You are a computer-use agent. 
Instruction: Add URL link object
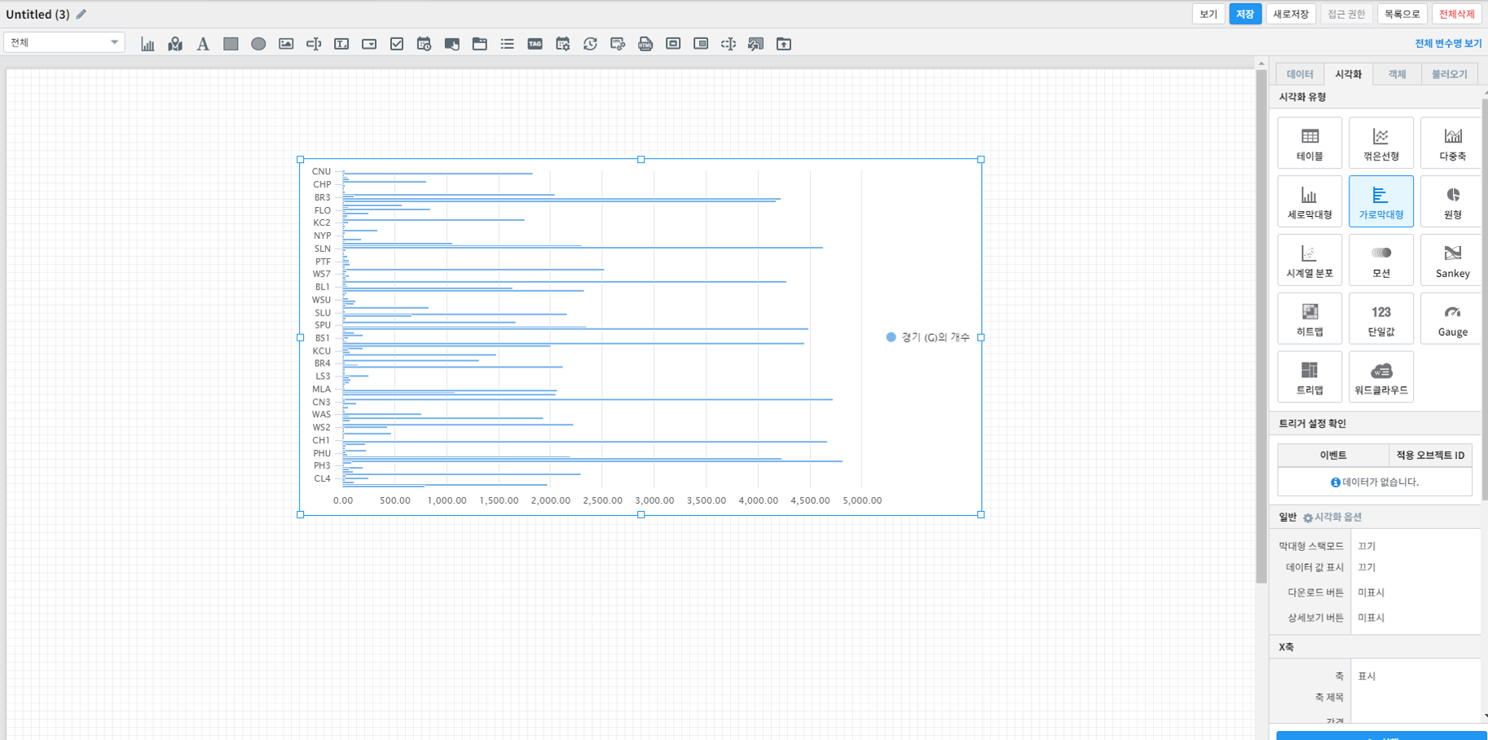click(618, 44)
